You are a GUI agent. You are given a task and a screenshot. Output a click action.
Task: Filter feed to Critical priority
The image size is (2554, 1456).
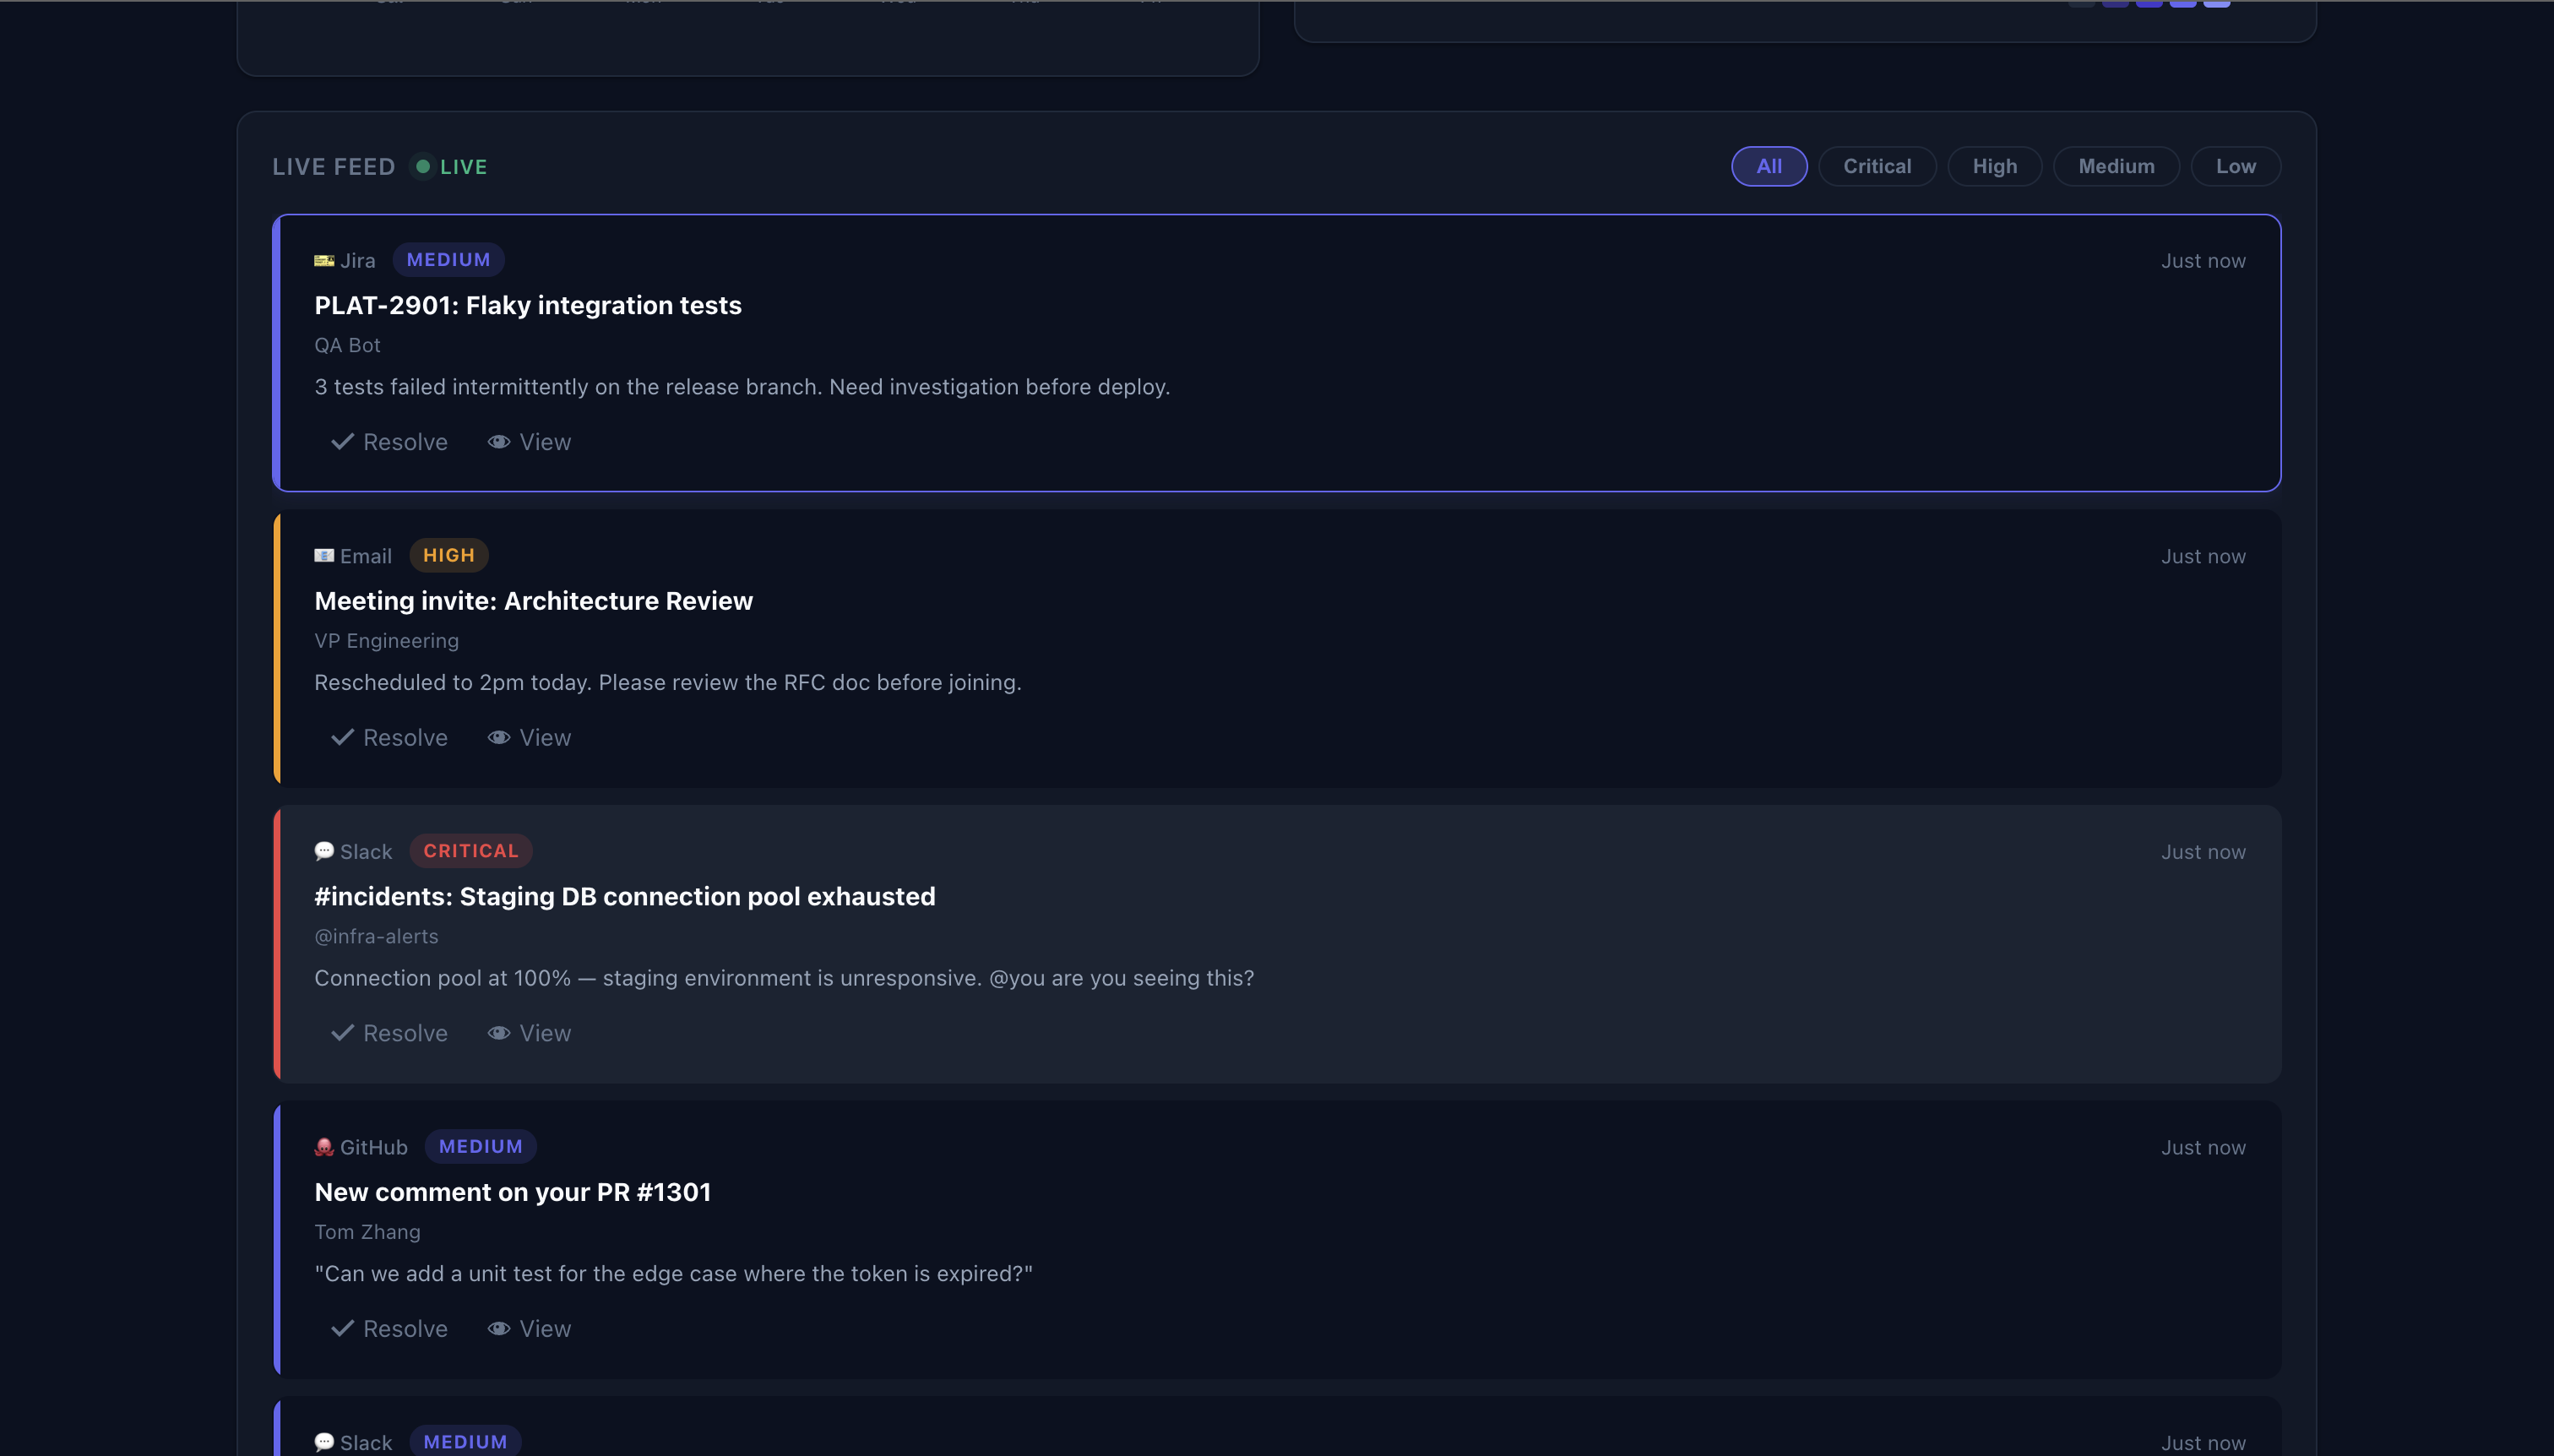point(1876,167)
